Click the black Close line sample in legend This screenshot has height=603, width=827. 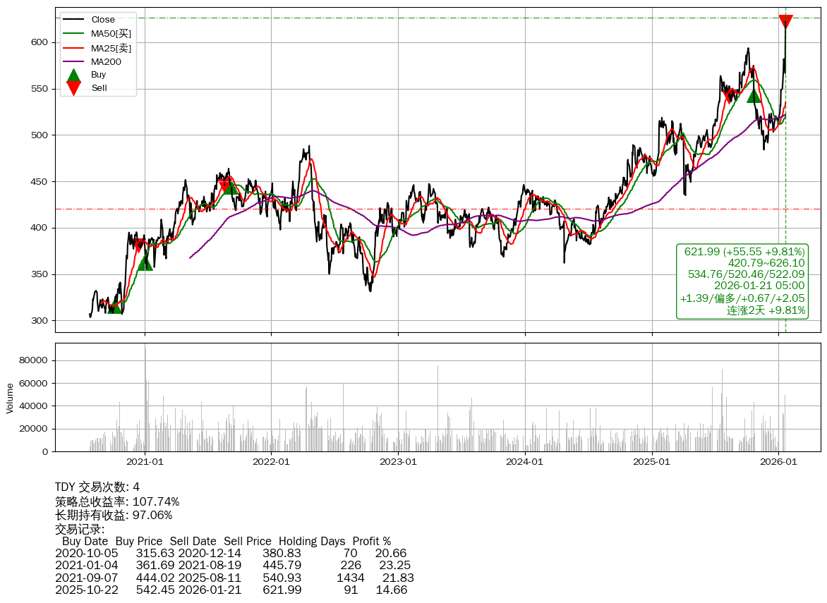pos(73,20)
